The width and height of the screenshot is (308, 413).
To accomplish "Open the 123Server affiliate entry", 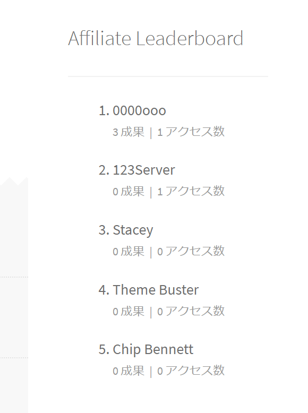I will pyautogui.click(x=144, y=170).
